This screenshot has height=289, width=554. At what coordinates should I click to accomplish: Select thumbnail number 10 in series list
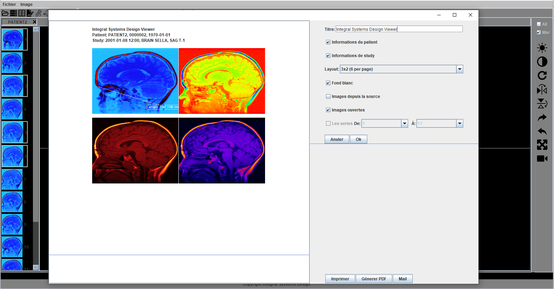coord(12,247)
